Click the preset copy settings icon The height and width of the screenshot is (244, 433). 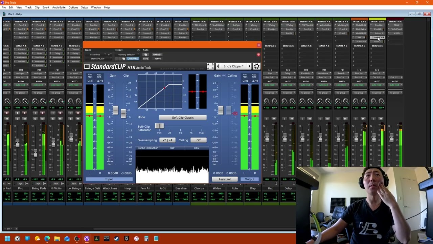point(123,59)
